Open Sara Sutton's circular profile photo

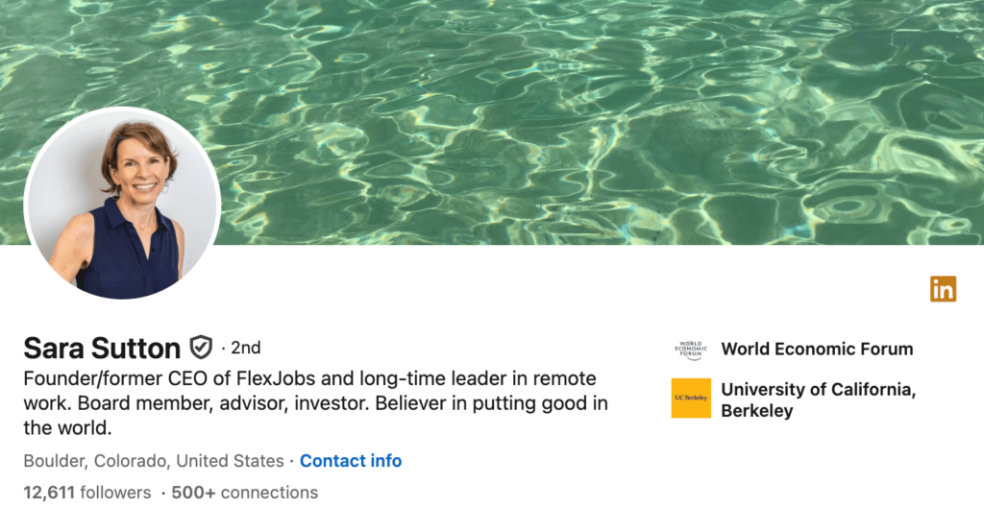(122, 203)
